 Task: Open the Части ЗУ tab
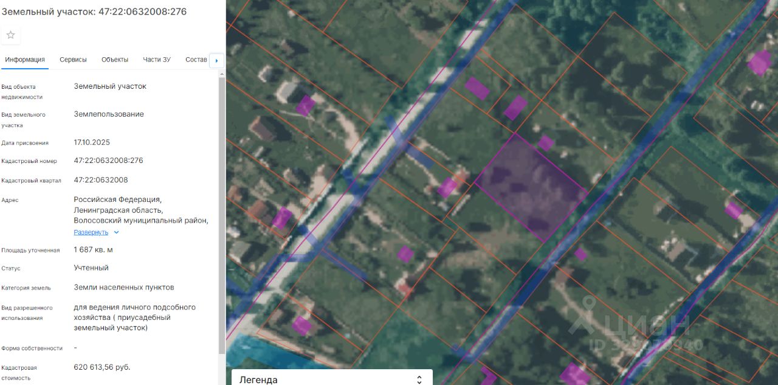click(157, 60)
